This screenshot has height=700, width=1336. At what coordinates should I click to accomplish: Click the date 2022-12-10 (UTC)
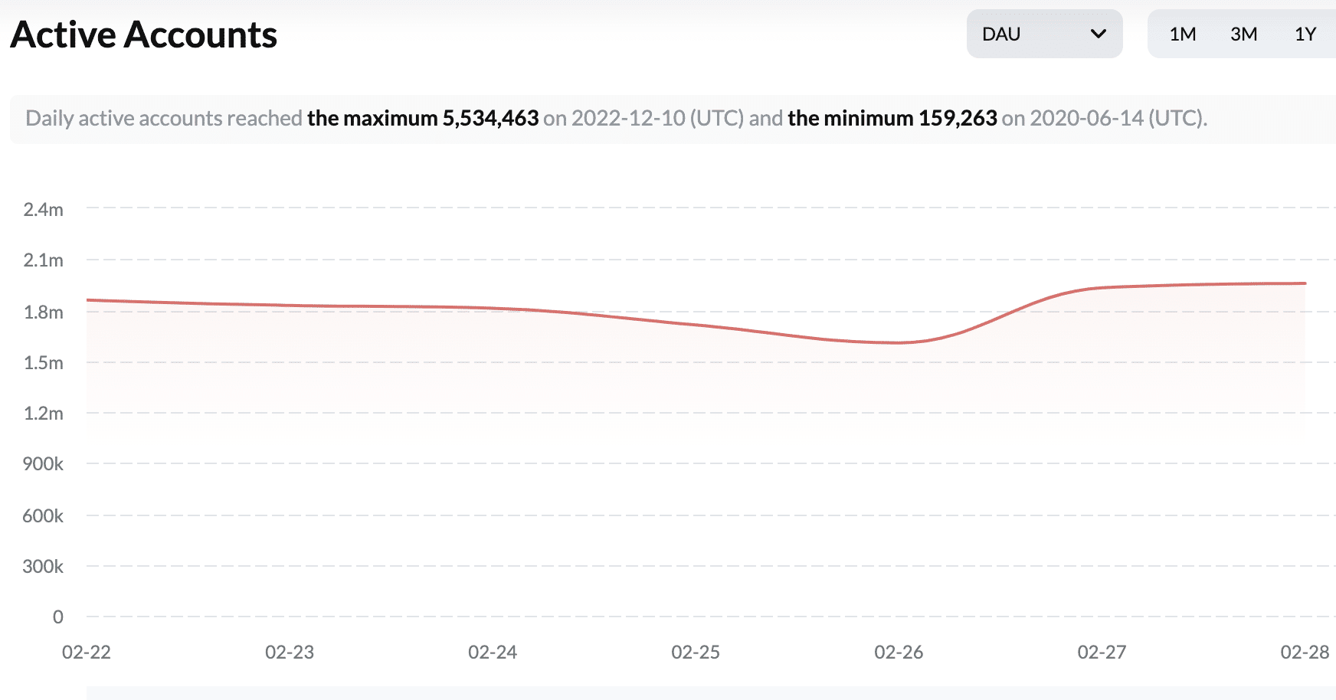coord(658,118)
